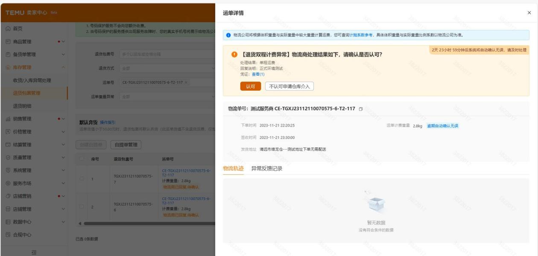Image resolution: width=538 pixels, height=256 pixels.
Task: Click the 数据中心 sidebar icon
Action: point(8,222)
